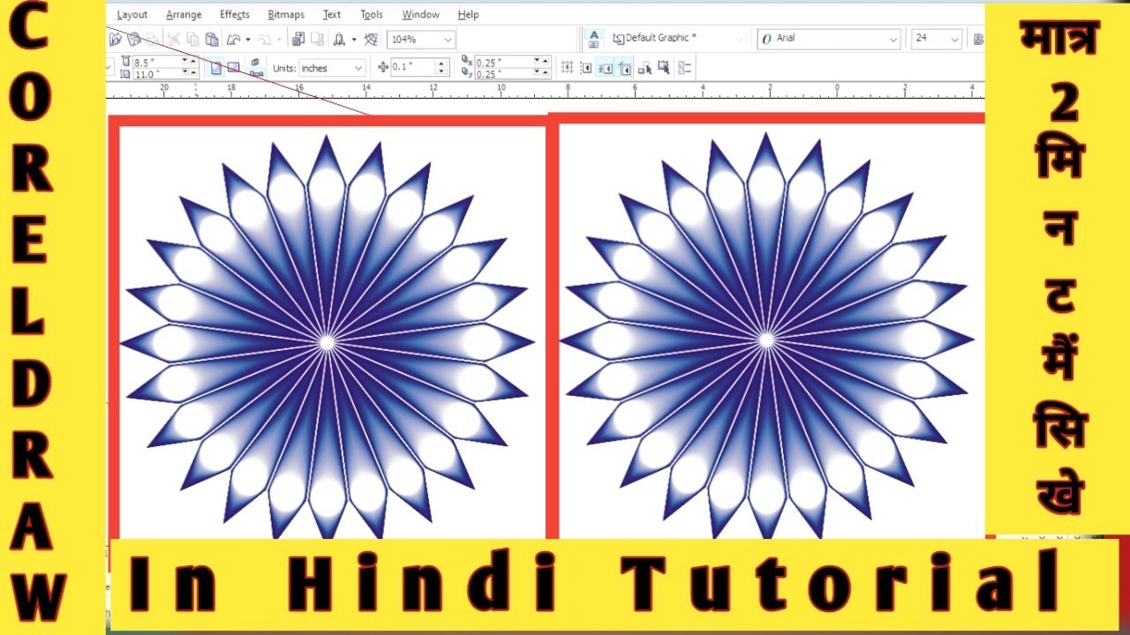Toggle Snap to Guidelines
The image size is (1130, 635).
coord(586,67)
